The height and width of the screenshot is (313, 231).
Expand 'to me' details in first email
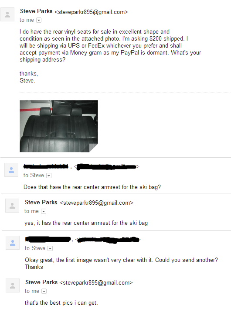(x=39, y=20)
